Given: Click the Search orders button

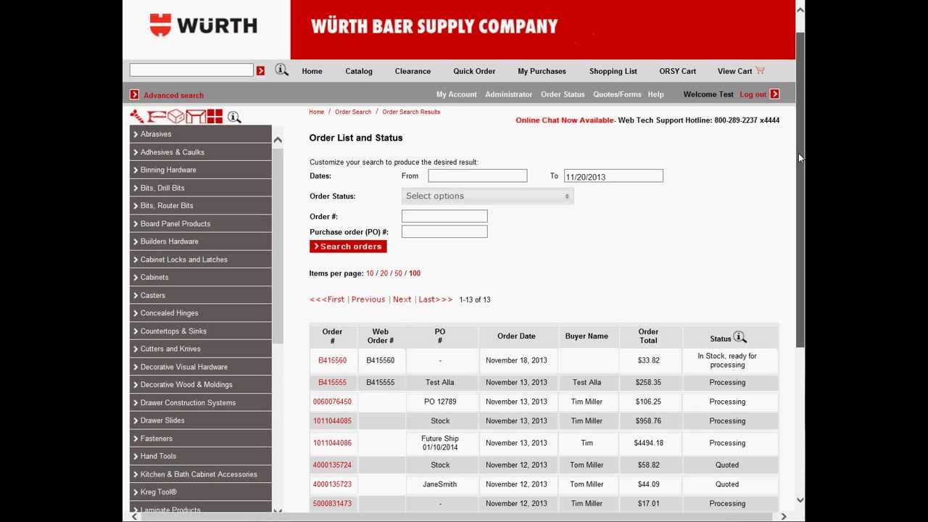Looking at the screenshot, I should (348, 246).
